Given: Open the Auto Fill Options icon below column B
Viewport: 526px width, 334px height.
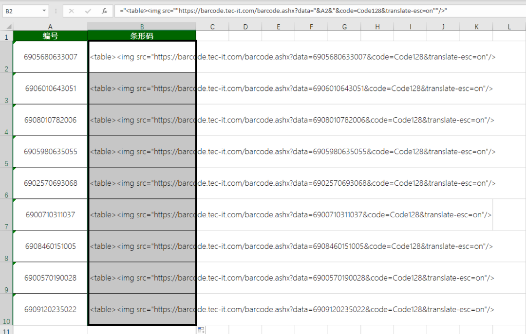Looking at the screenshot, I should [201, 330].
